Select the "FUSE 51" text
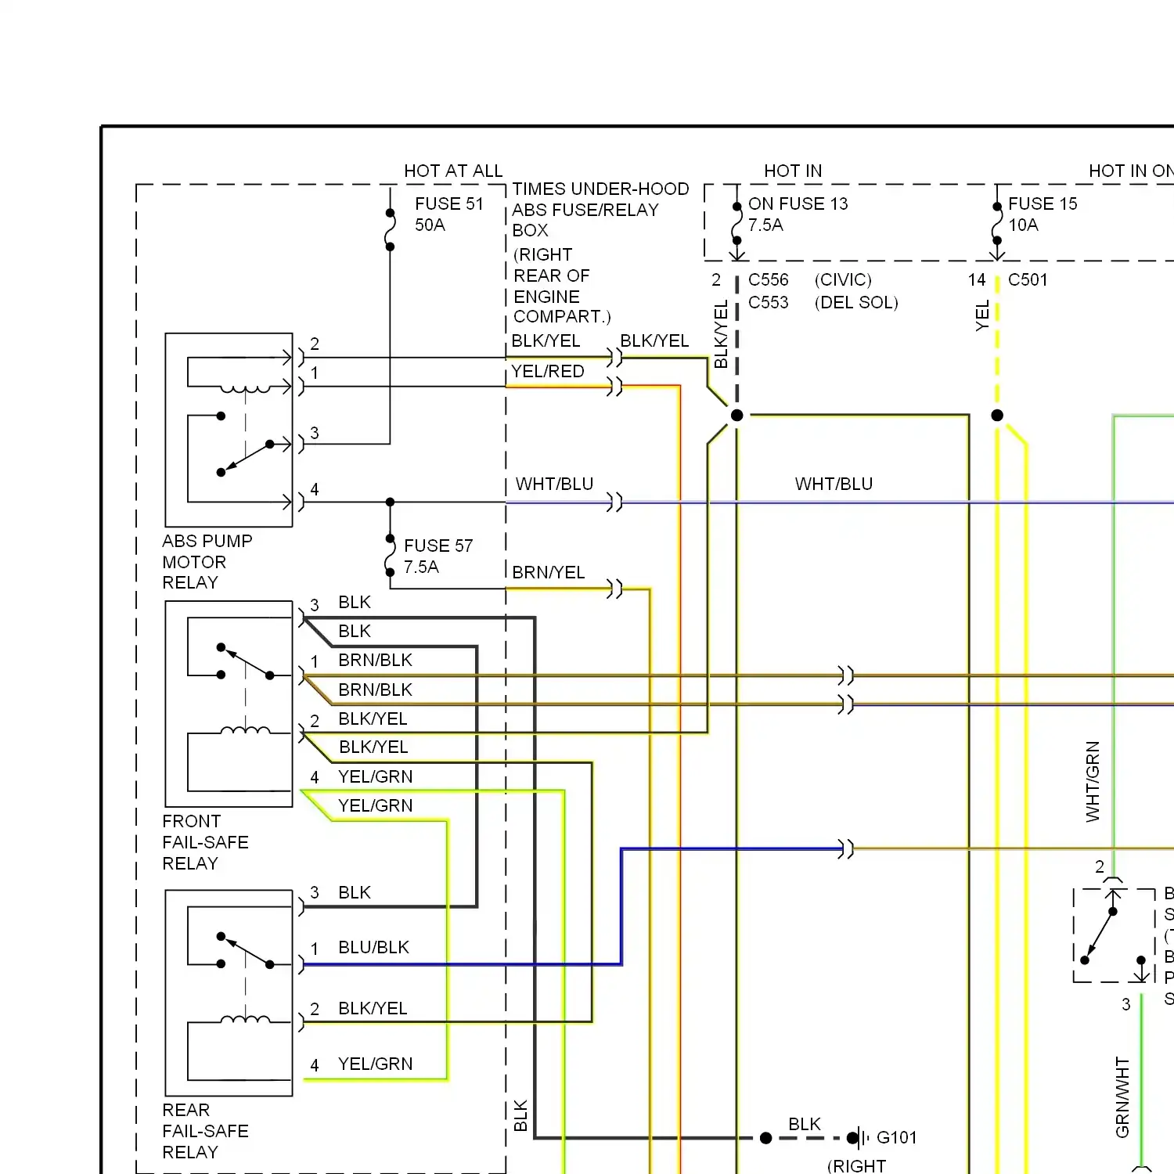Image resolution: width=1174 pixels, height=1174 pixels. click(x=449, y=203)
